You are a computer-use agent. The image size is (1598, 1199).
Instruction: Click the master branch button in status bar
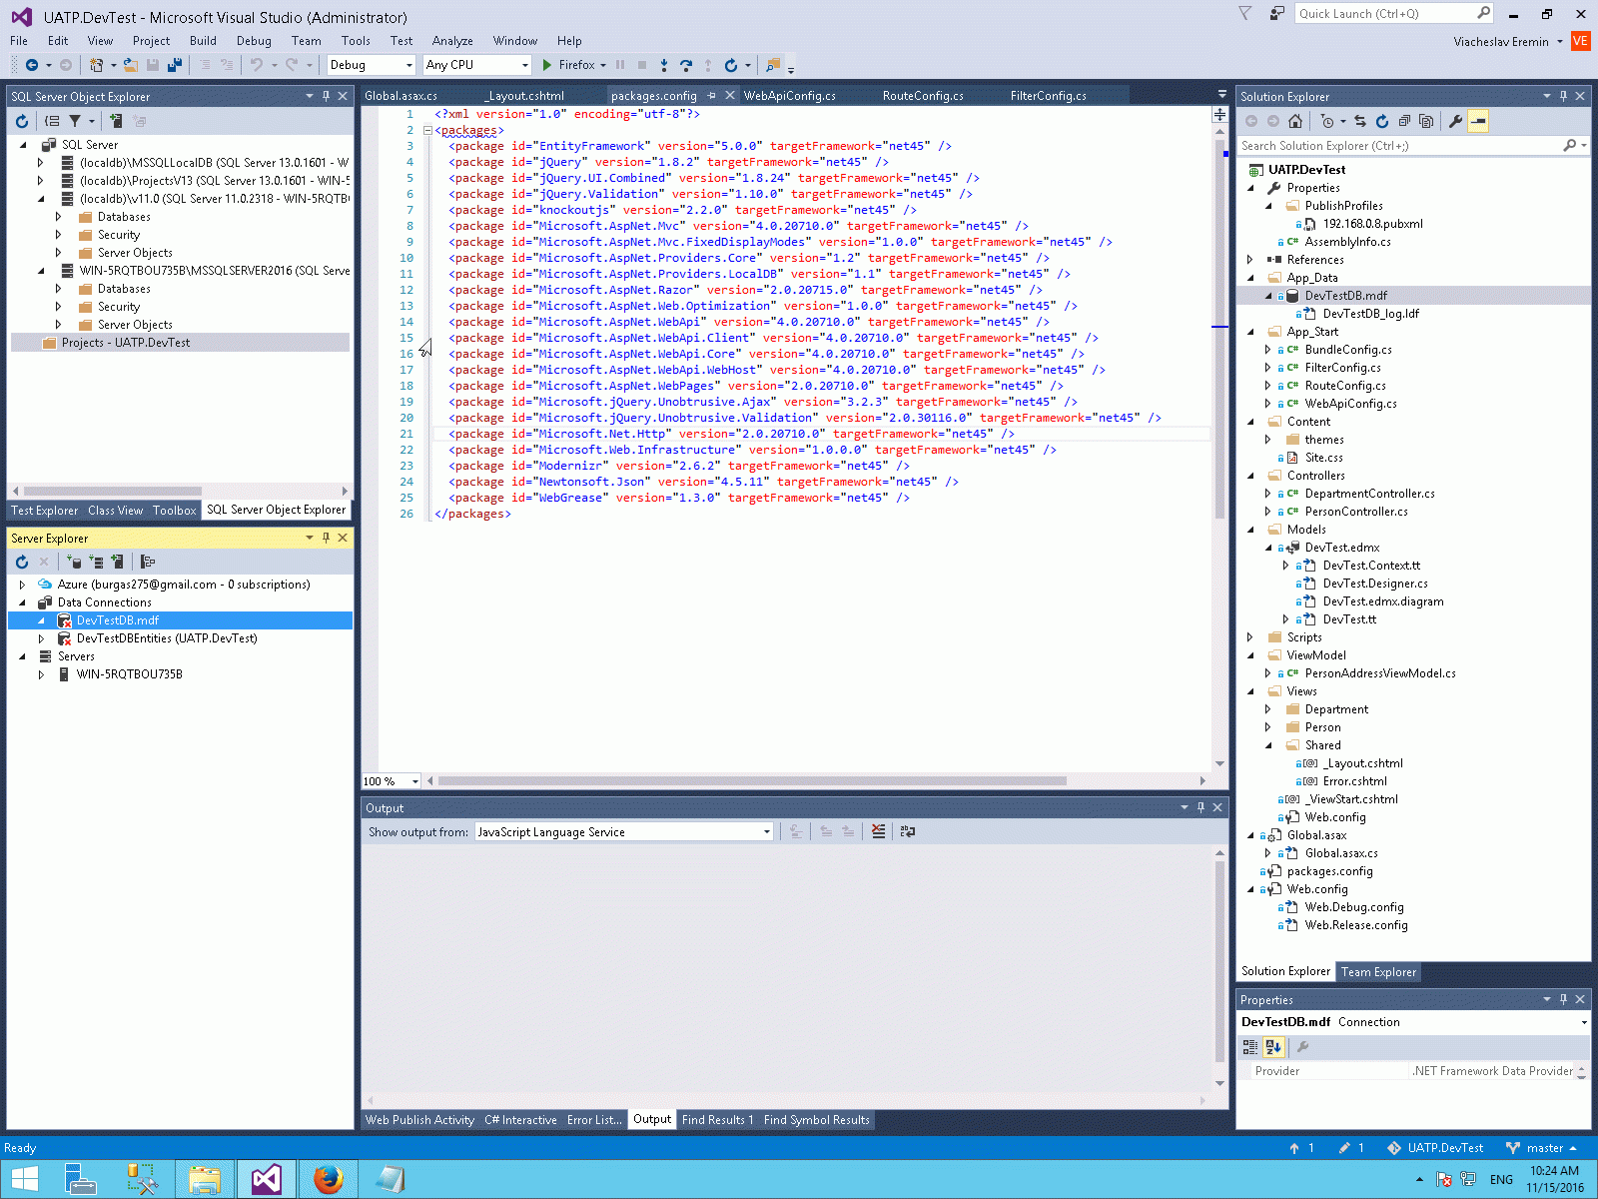[x=1543, y=1148]
